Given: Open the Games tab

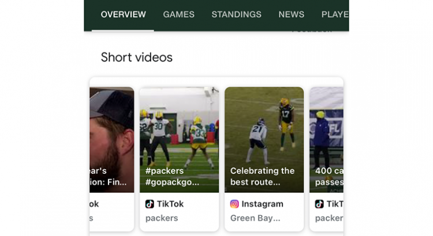Looking at the screenshot, I should point(178,14).
